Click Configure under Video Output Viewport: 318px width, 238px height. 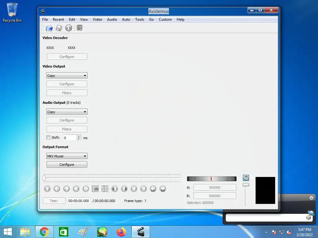tap(67, 84)
